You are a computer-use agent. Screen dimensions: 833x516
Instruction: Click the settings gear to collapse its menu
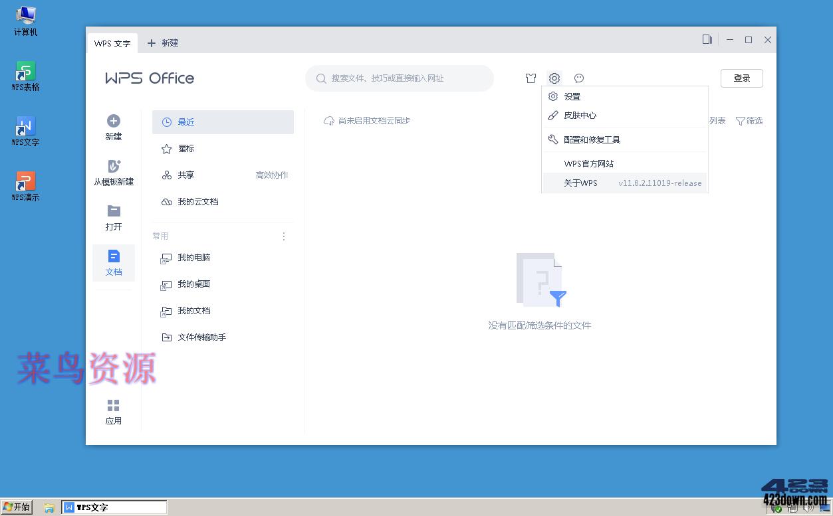pyautogui.click(x=554, y=78)
